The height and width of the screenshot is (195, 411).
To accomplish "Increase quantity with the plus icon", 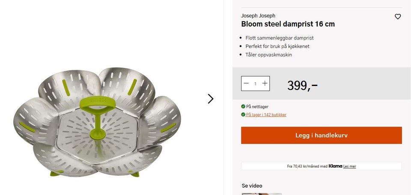I will [x=265, y=83].
